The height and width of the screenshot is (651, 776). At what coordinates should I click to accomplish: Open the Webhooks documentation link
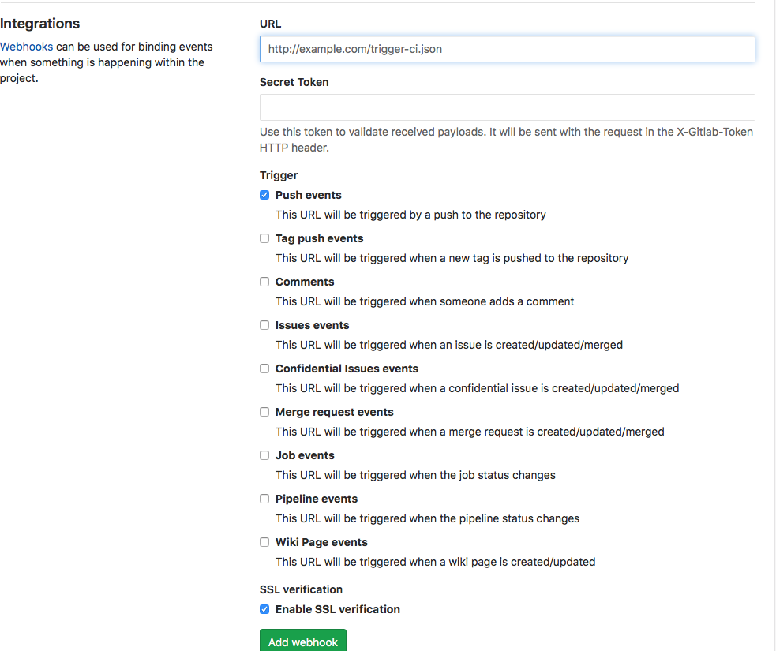point(27,47)
